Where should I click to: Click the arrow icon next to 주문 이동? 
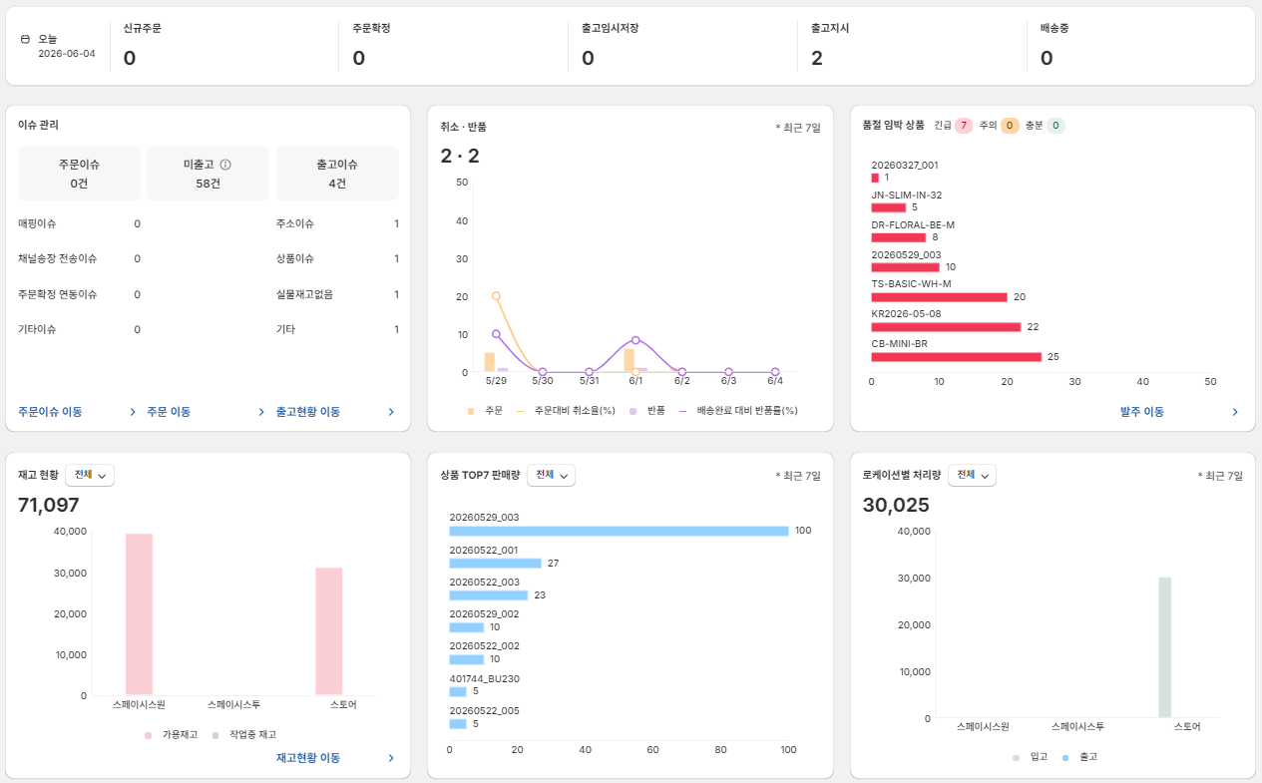pyautogui.click(x=261, y=412)
